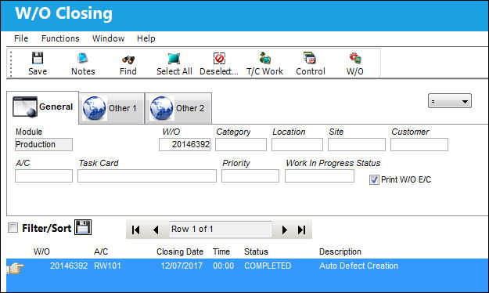The width and height of the screenshot is (489, 293).
Task: Click the Priority input field
Action: [x=250, y=175]
